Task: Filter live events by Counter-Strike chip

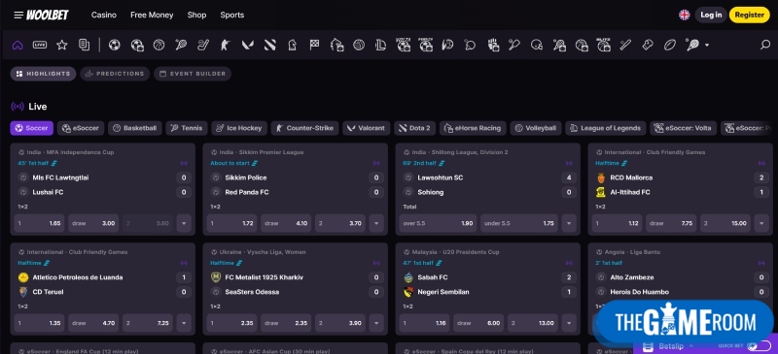Action: (x=304, y=128)
